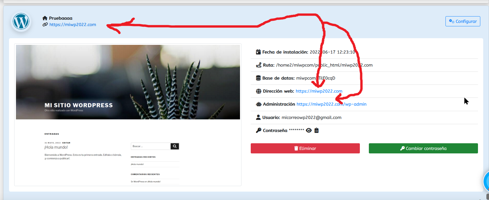
Task: Click the globe icon next to Dirección web
Action: (259, 91)
